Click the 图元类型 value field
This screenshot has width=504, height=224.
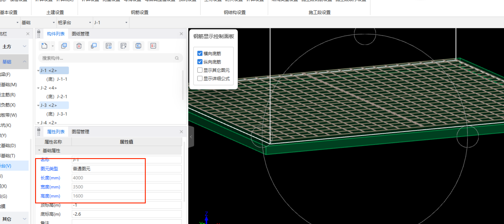[127, 169]
